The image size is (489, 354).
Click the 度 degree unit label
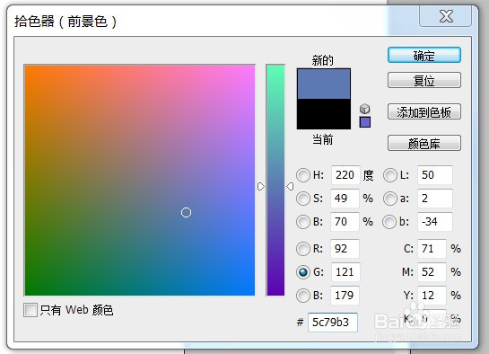click(x=368, y=175)
